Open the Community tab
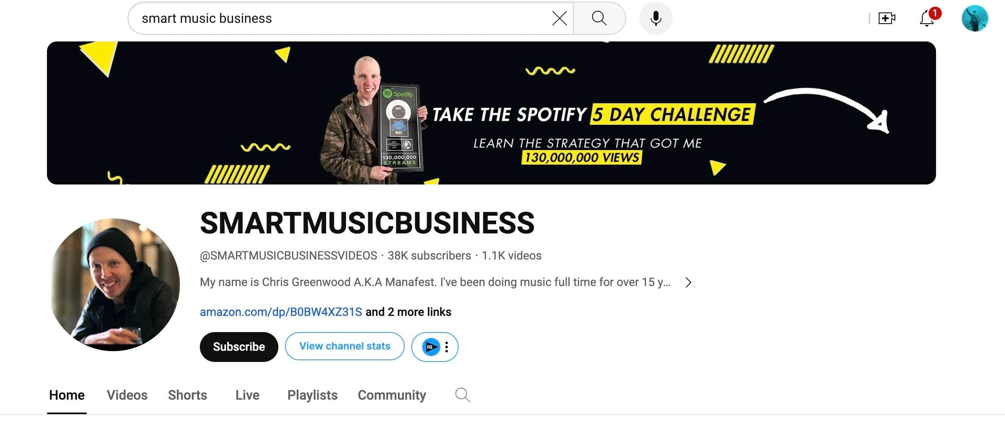 (392, 395)
